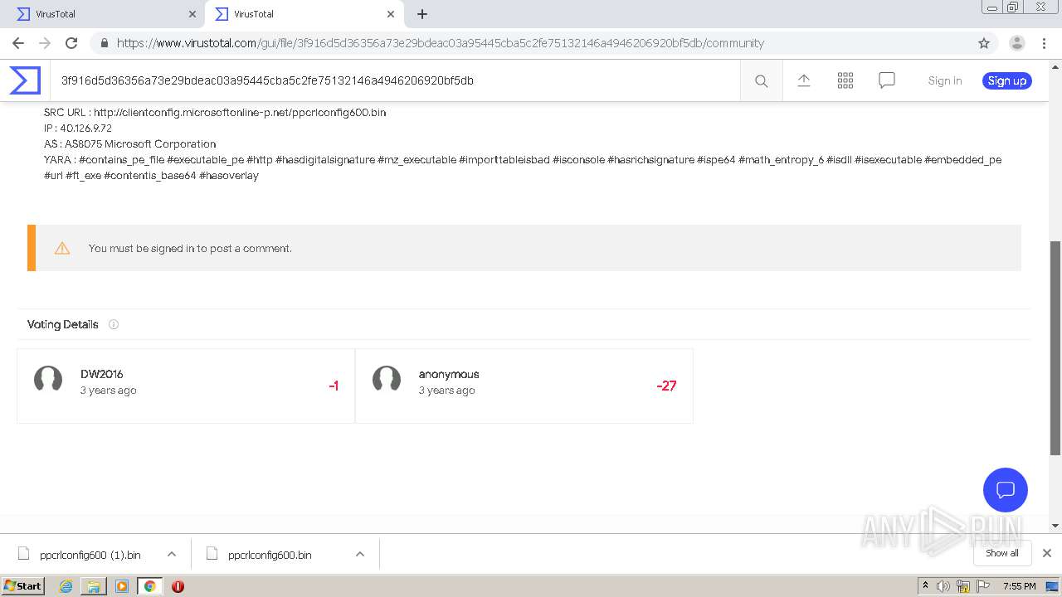This screenshot has width=1062, height=597.
Task: Click DW2016 user avatar
Action: (x=48, y=379)
